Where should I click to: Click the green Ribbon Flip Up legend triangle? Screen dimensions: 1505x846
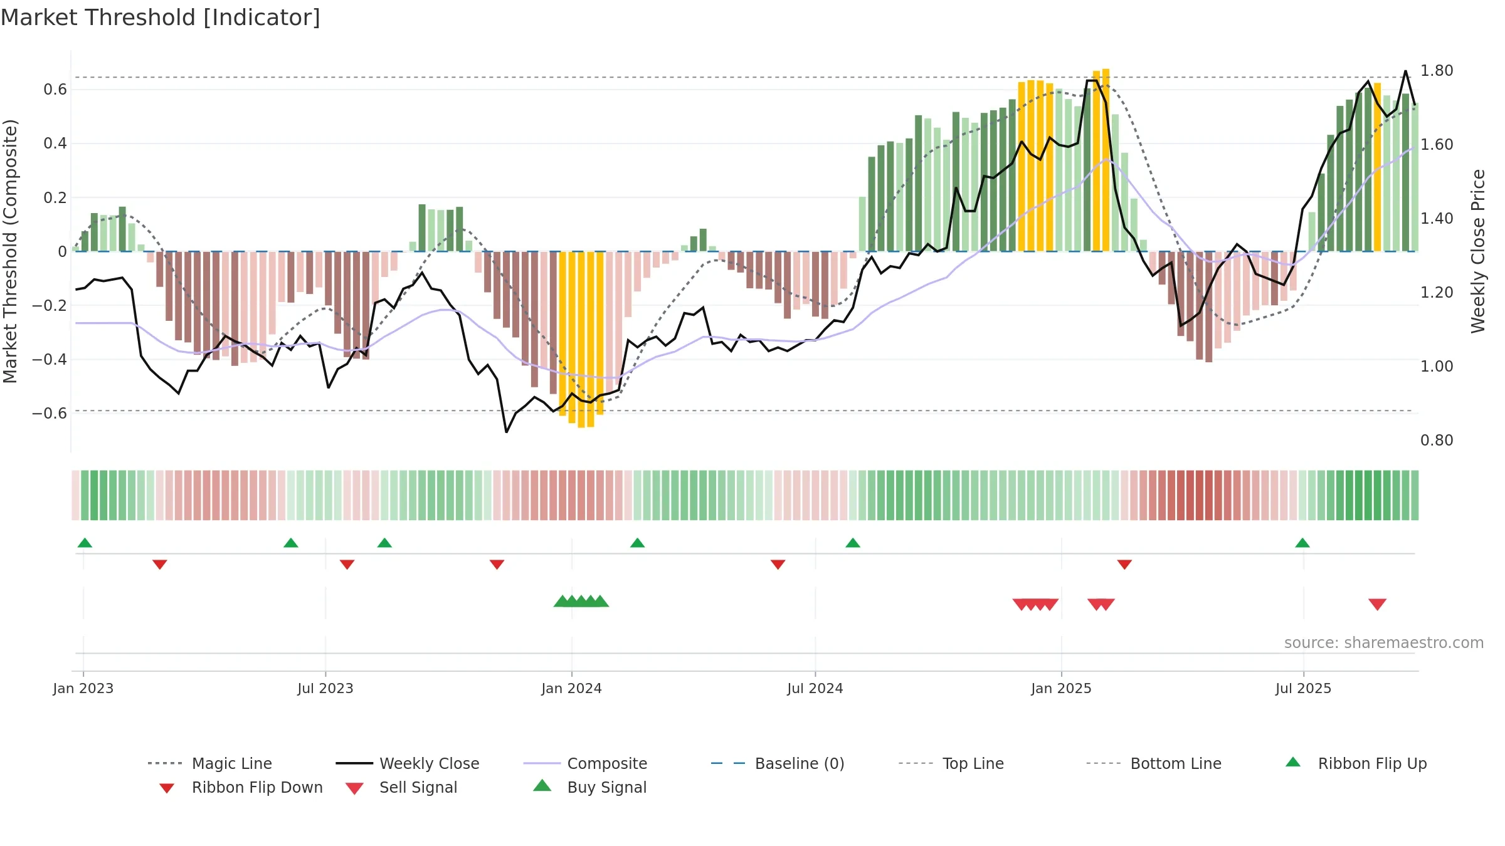click(1293, 762)
